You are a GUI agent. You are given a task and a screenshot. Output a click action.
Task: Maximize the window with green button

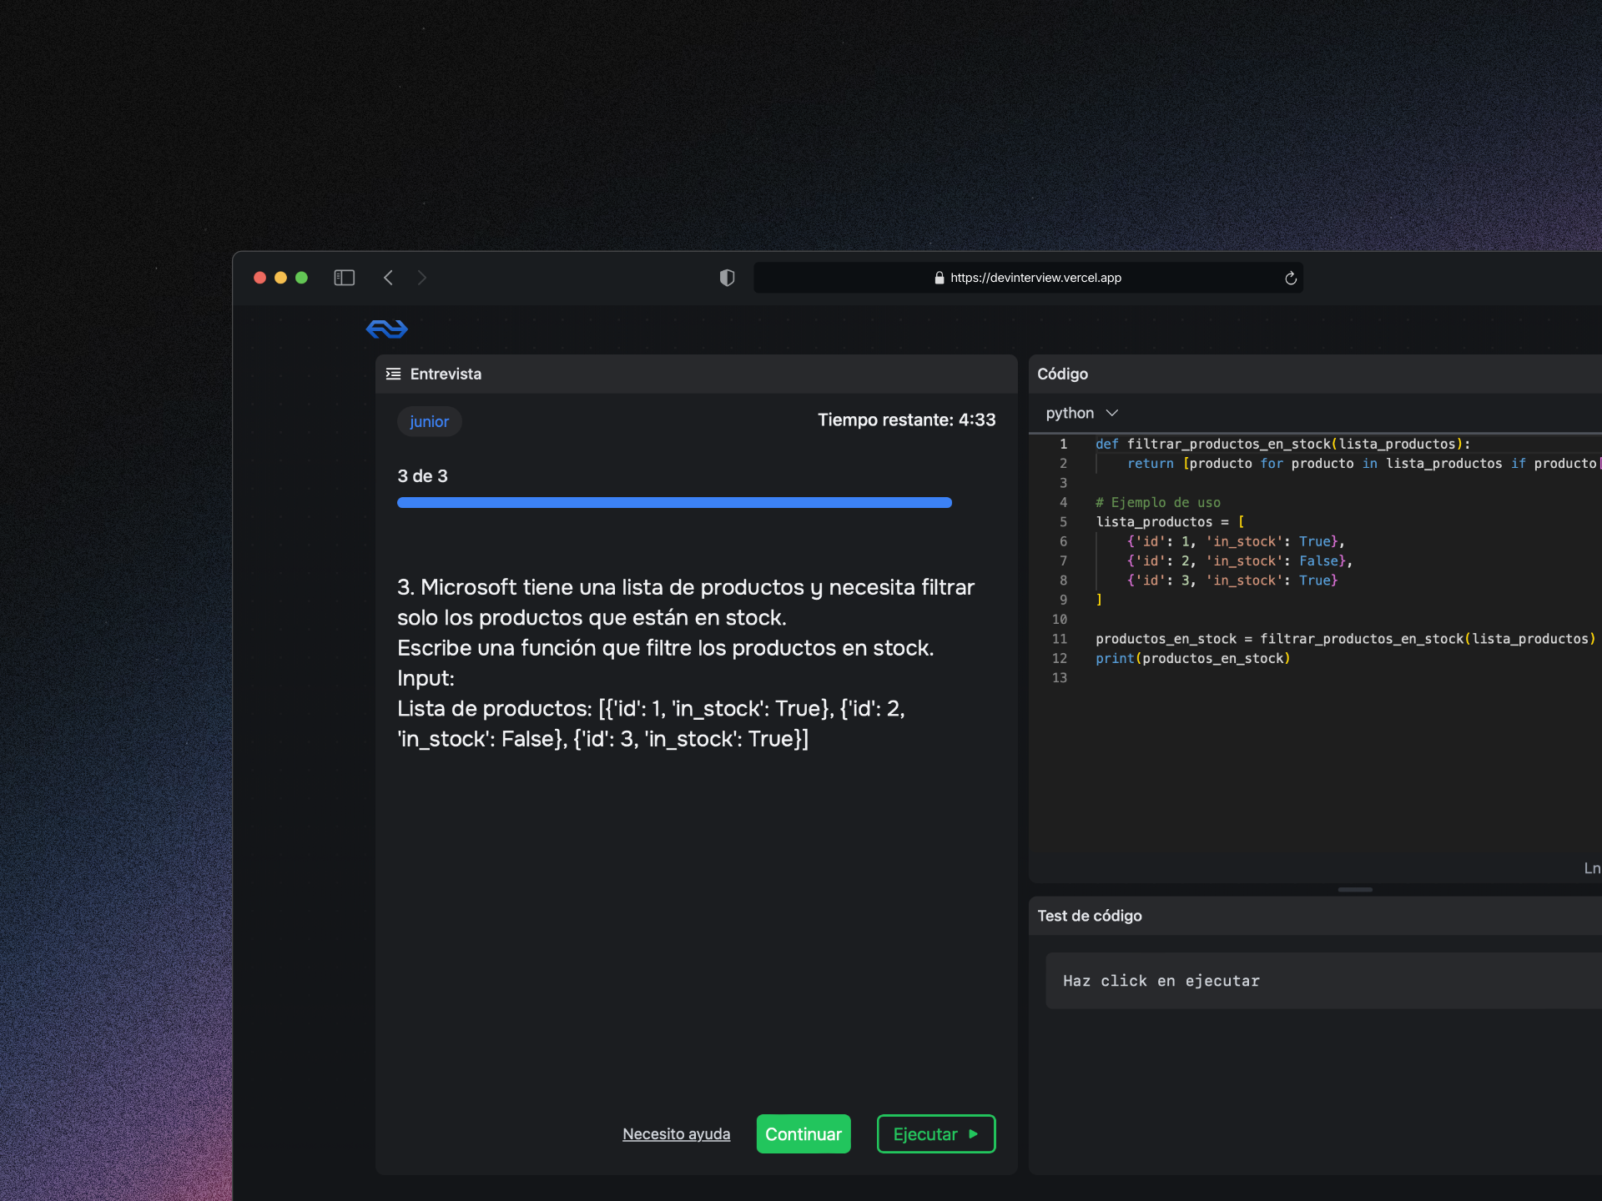point(301,278)
